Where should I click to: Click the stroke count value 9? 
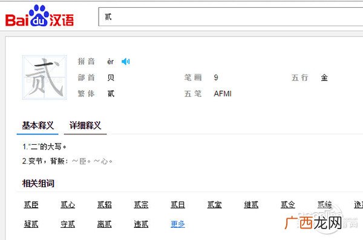coord(216,78)
